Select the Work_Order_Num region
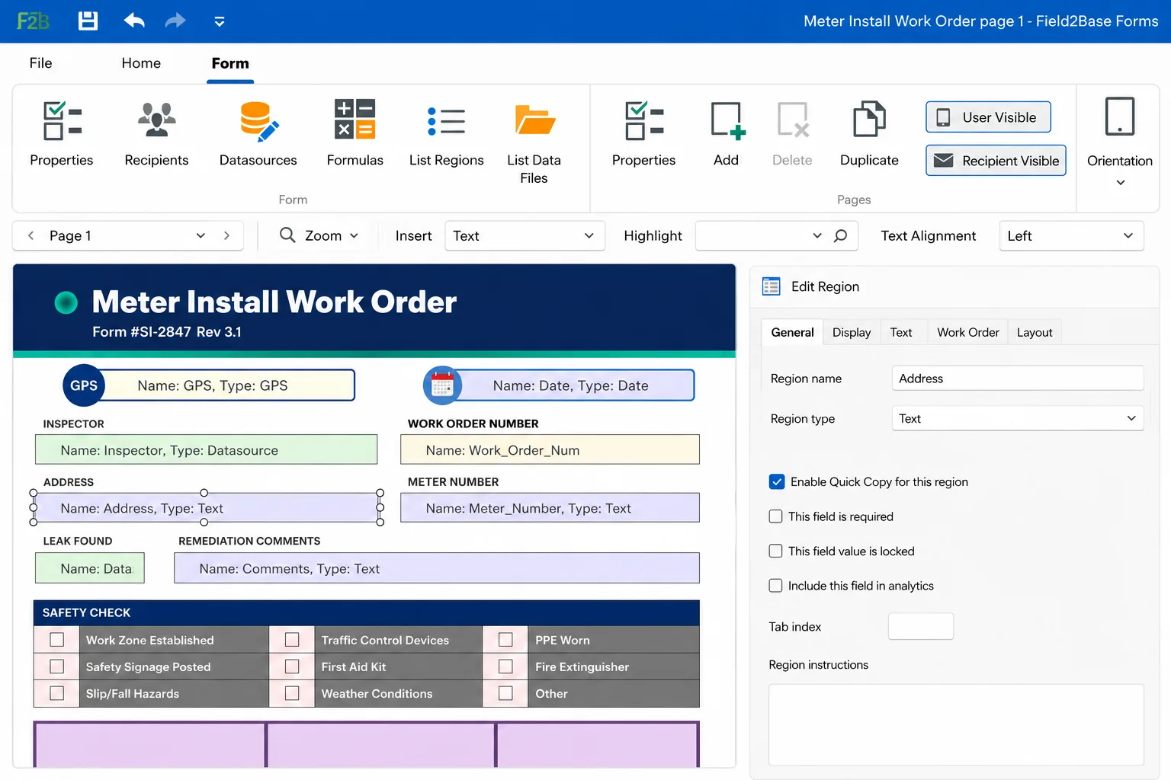The image size is (1171, 780). [550, 450]
